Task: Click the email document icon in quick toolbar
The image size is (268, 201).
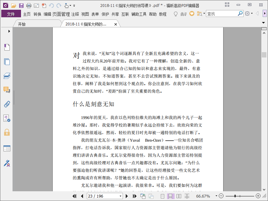Action: (36, 6)
